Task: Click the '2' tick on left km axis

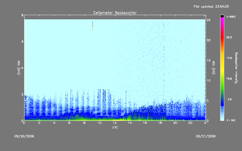Action: 22,94
